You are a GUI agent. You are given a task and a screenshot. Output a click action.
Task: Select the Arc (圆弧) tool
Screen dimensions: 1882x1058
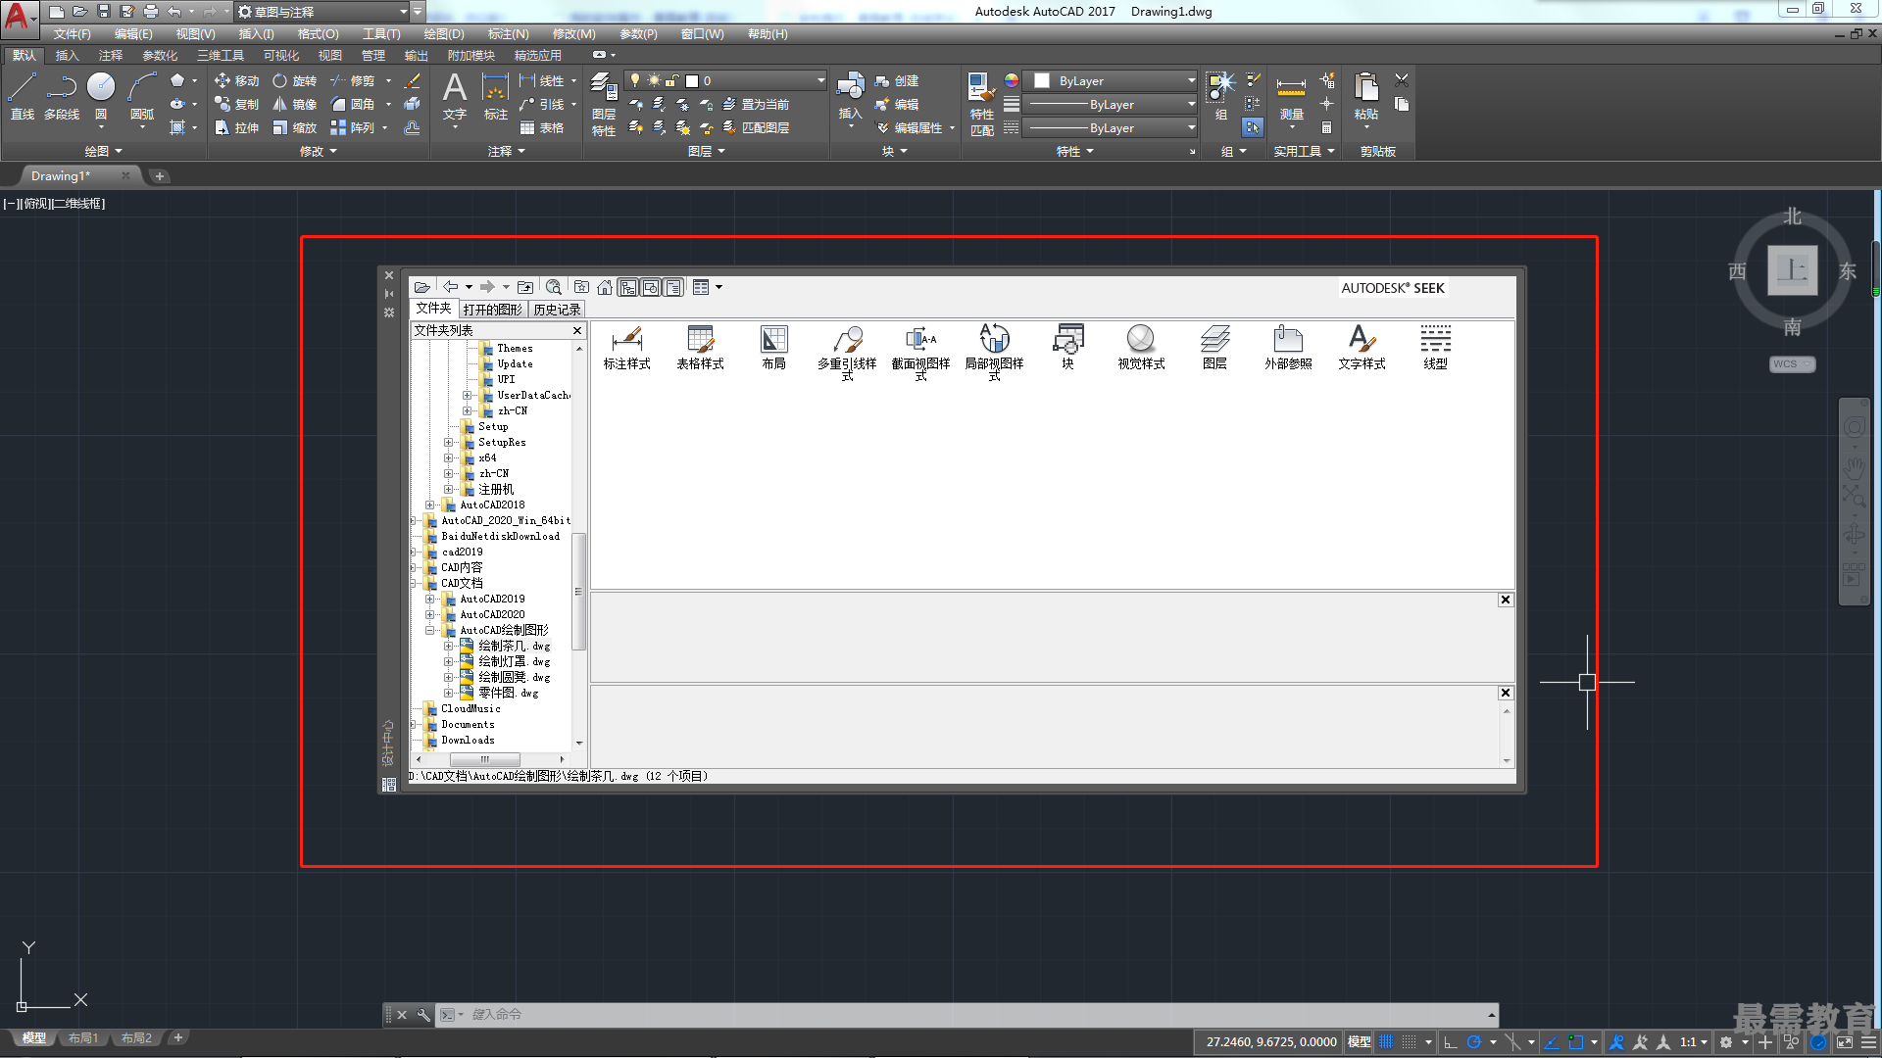pos(142,96)
